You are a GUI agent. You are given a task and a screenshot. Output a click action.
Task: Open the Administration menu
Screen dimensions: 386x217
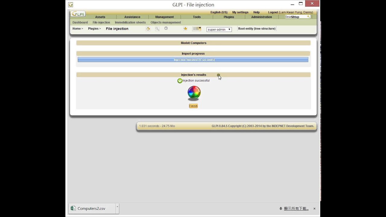coord(261,17)
